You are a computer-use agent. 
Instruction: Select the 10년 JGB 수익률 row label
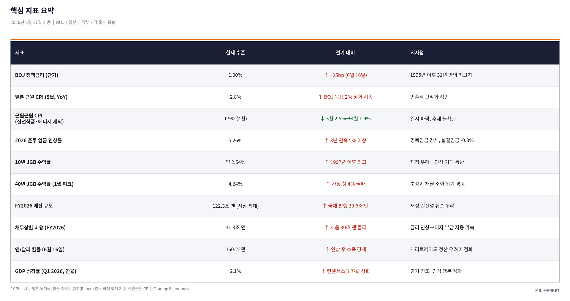33,162
